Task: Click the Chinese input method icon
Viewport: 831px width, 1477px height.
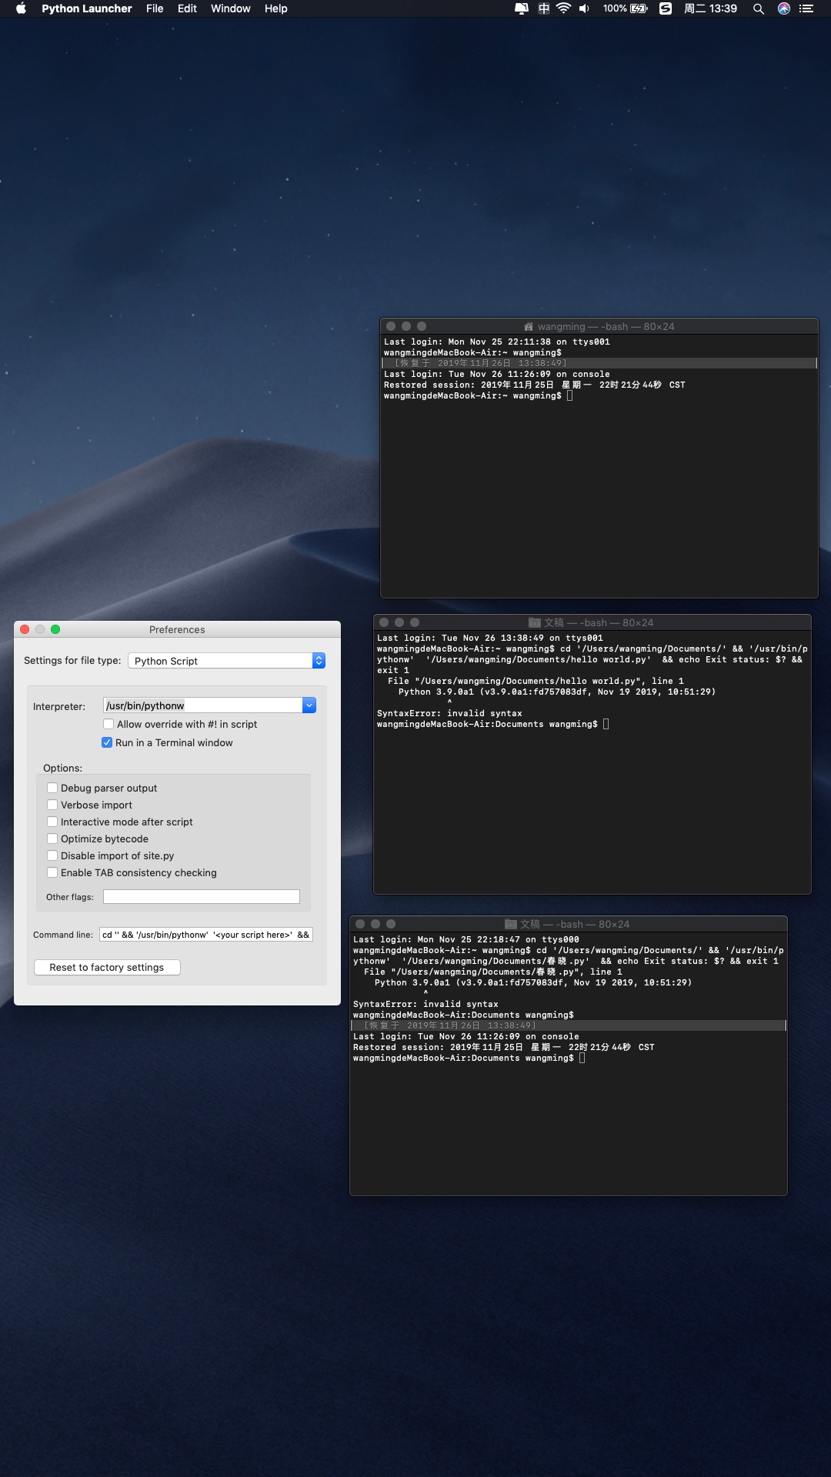Action: (x=543, y=8)
